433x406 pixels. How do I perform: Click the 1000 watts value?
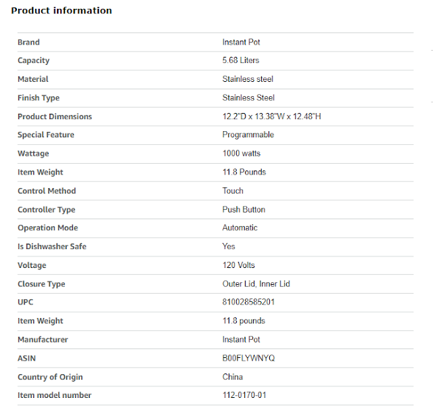(x=242, y=154)
